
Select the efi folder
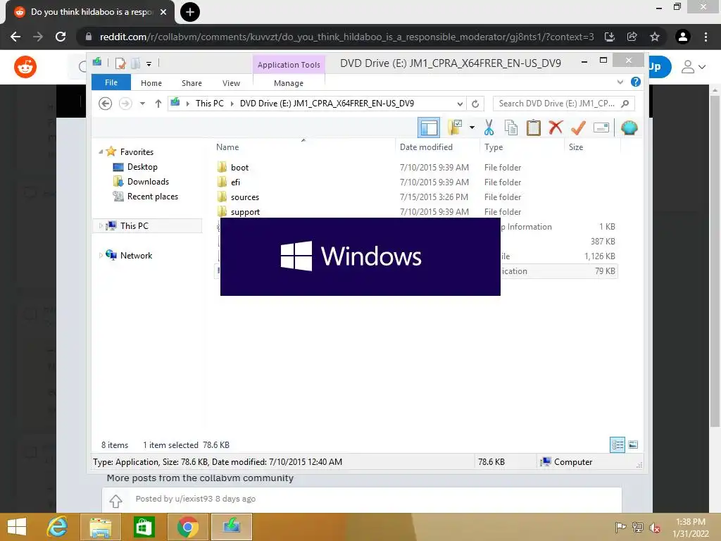(235, 182)
